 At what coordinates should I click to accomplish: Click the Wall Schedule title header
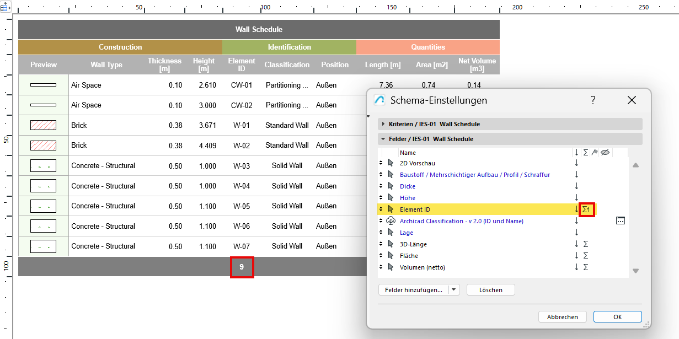click(x=259, y=29)
